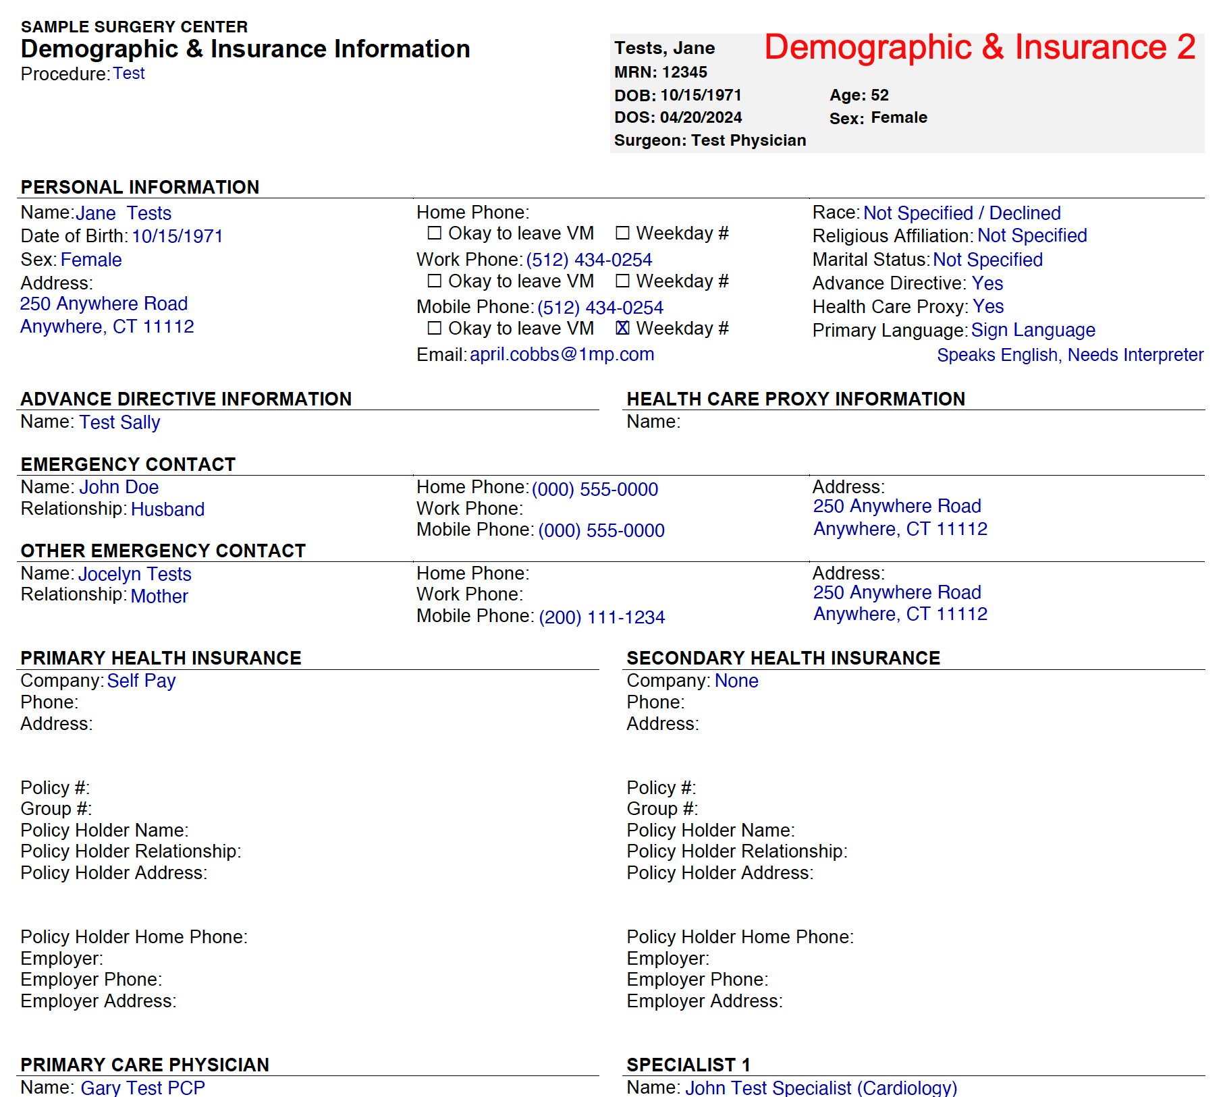Click the PERSONAL INFORMATION section heading

point(140,187)
